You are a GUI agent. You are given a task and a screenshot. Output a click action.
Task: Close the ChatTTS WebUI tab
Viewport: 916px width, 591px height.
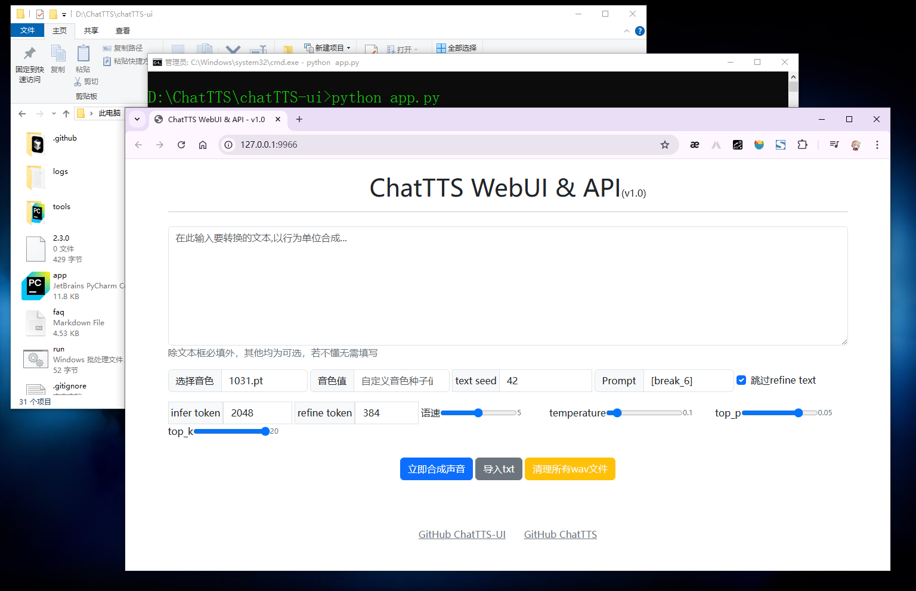click(278, 119)
